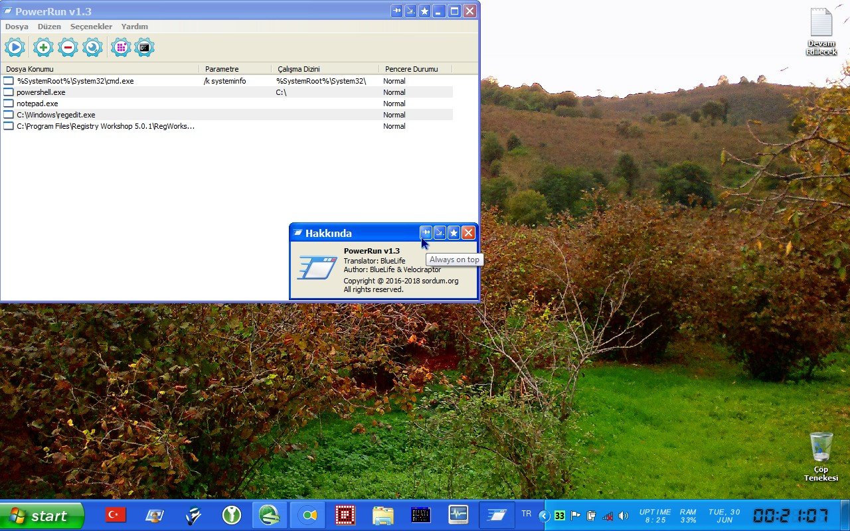850x531 pixels.
Task: Close the Hakkında dialog
Action: [468, 232]
